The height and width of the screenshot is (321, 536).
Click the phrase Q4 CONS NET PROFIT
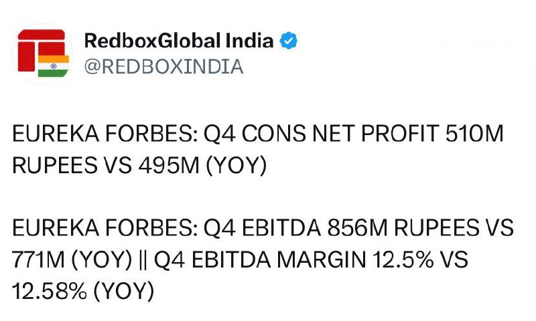point(322,133)
